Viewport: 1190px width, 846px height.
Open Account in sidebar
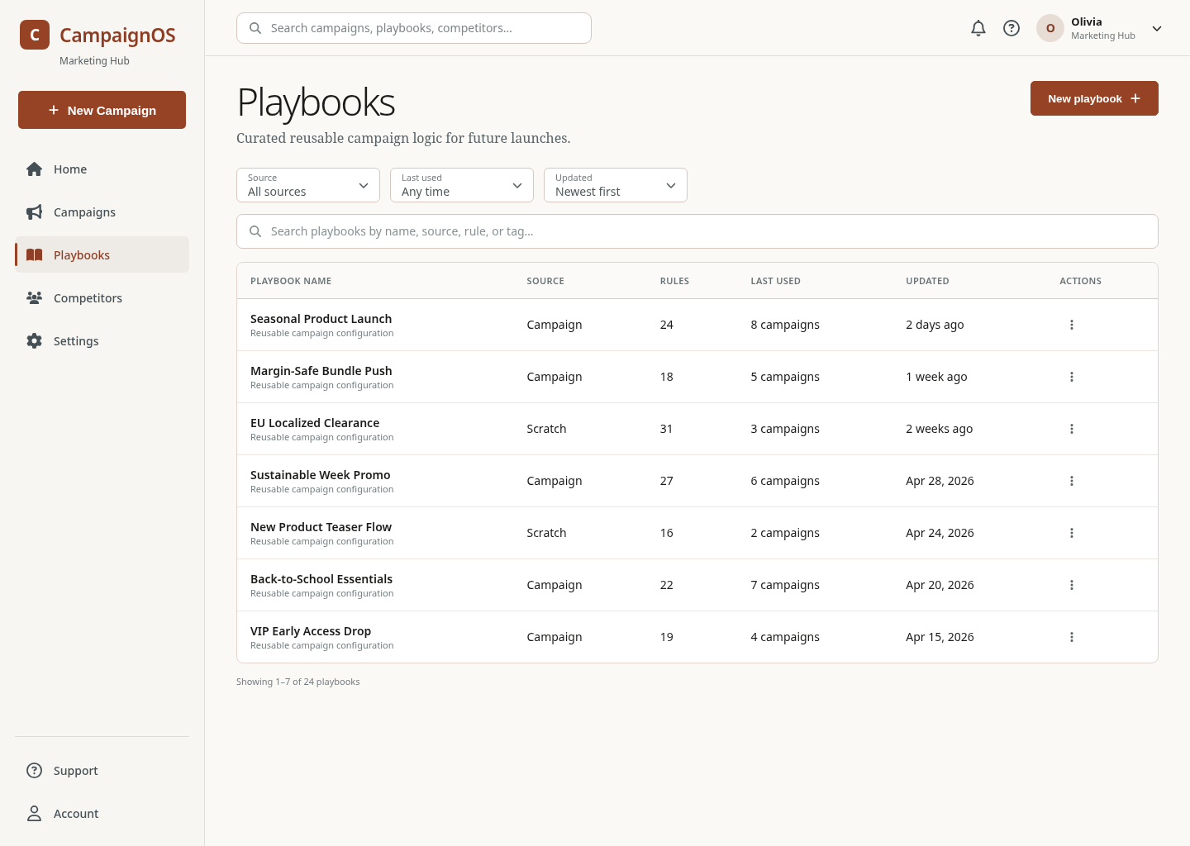(102, 814)
